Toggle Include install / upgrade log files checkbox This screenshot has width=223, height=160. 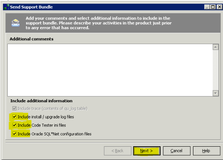point(15,117)
